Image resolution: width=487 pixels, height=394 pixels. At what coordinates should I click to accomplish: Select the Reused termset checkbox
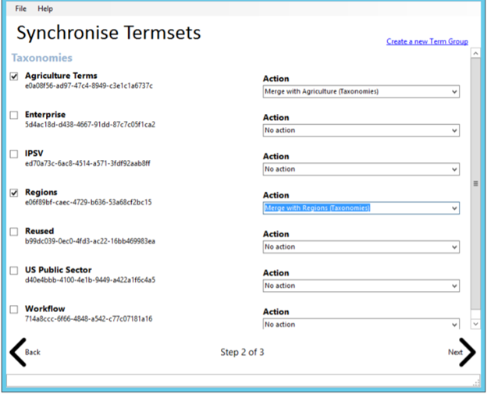tap(13, 232)
